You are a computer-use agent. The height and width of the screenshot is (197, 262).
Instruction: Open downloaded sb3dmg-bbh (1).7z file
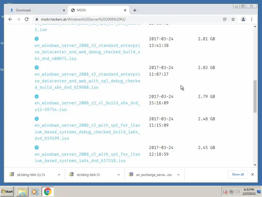[31, 175]
